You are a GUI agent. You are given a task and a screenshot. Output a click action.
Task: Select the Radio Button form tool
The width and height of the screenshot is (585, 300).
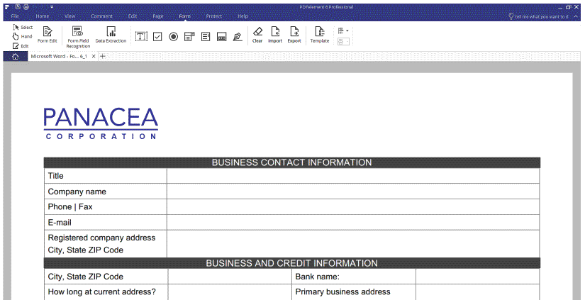point(174,36)
